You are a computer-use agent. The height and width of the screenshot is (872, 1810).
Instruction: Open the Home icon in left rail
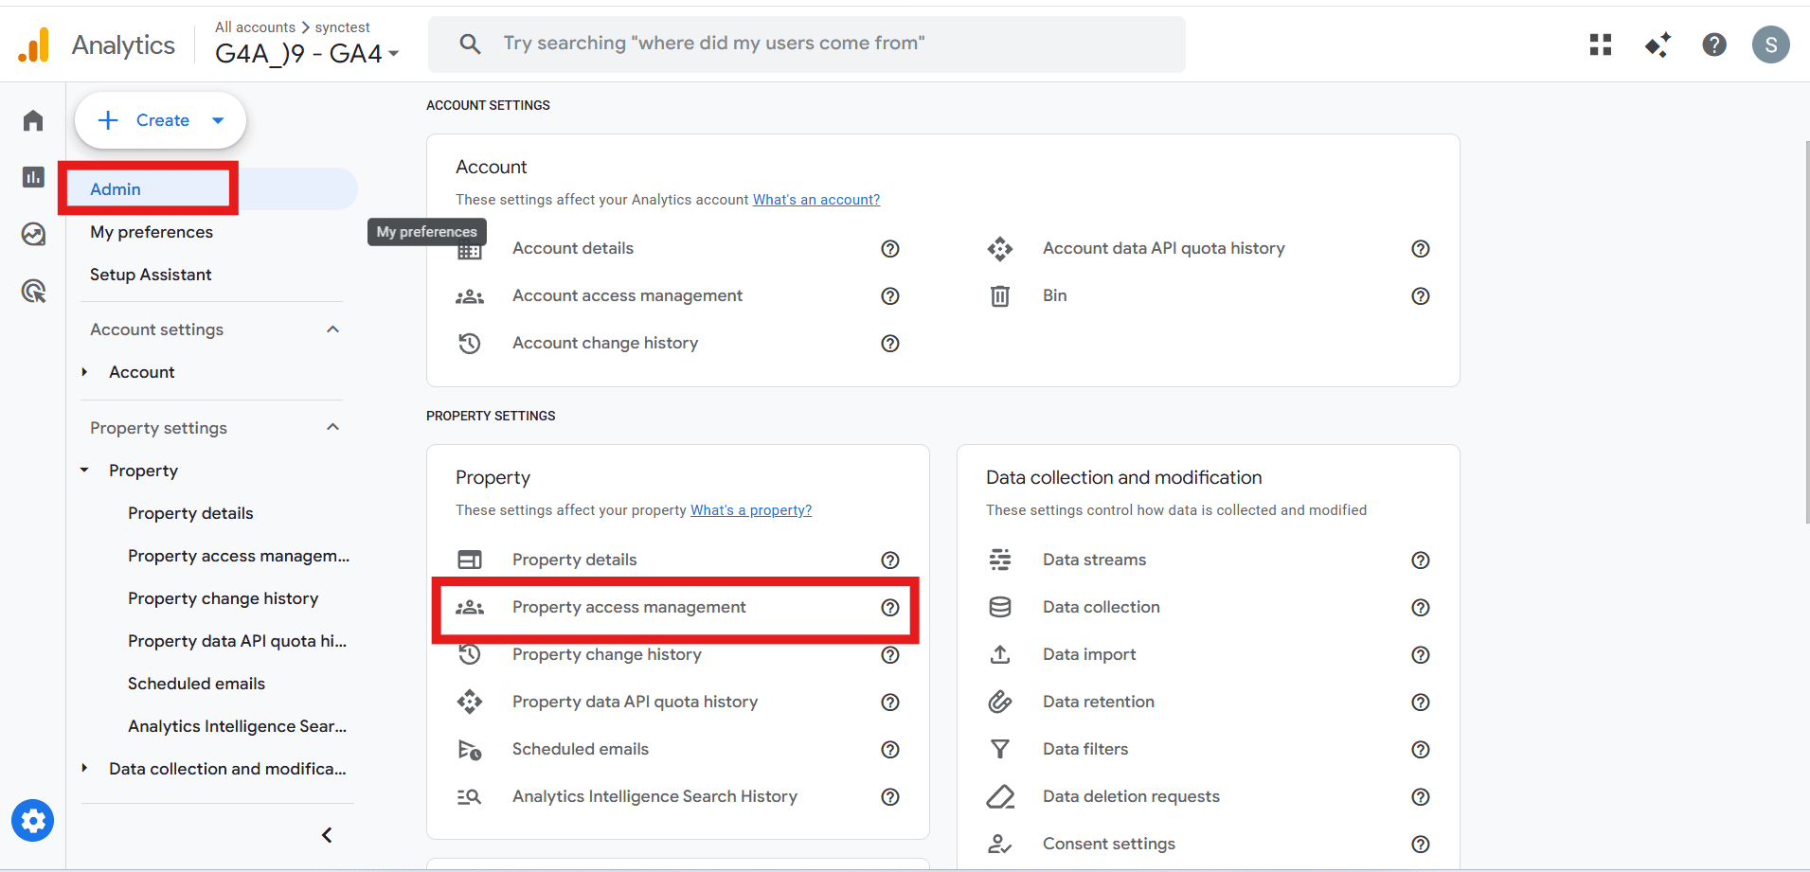point(33,120)
